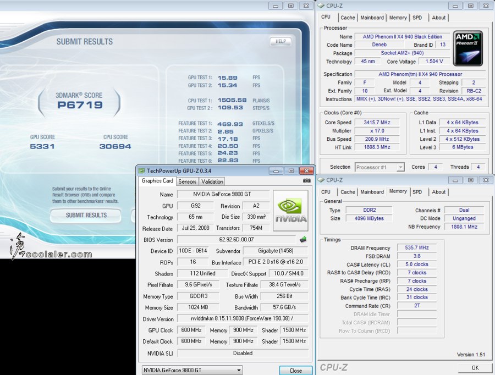Open Cache tab in lower CPU-Z window

click(348, 192)
